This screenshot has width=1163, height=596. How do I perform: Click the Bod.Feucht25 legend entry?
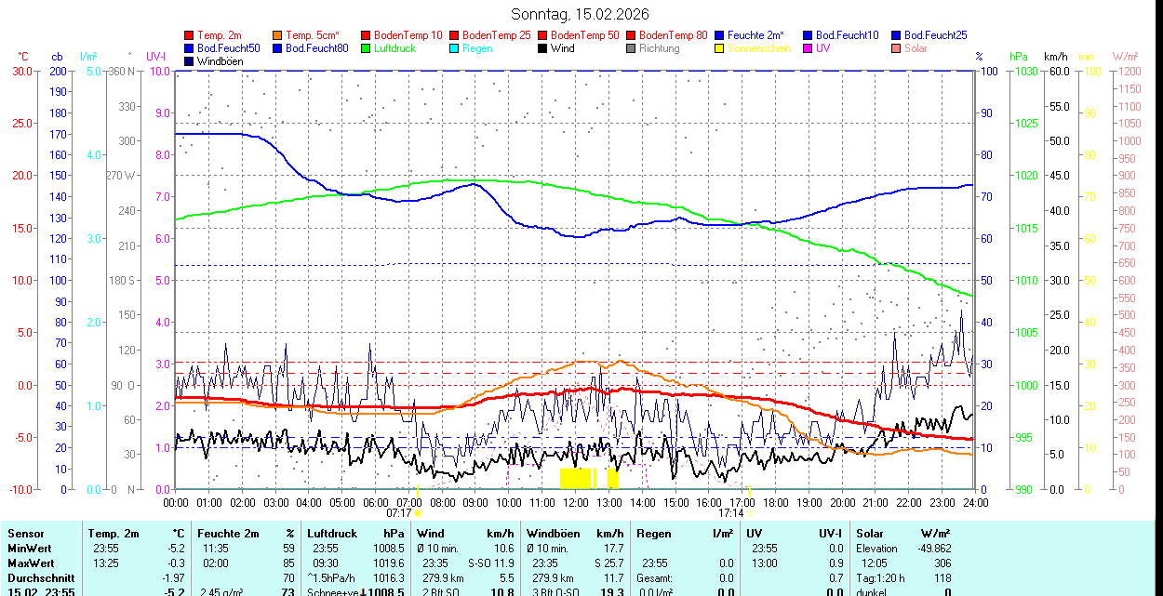pyautogui.click(x=933, y=35)
